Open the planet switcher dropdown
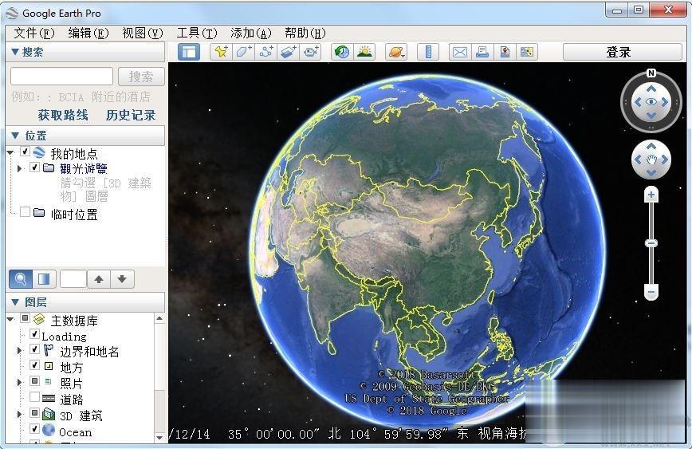The image size is (692, 449). [396, 52]
